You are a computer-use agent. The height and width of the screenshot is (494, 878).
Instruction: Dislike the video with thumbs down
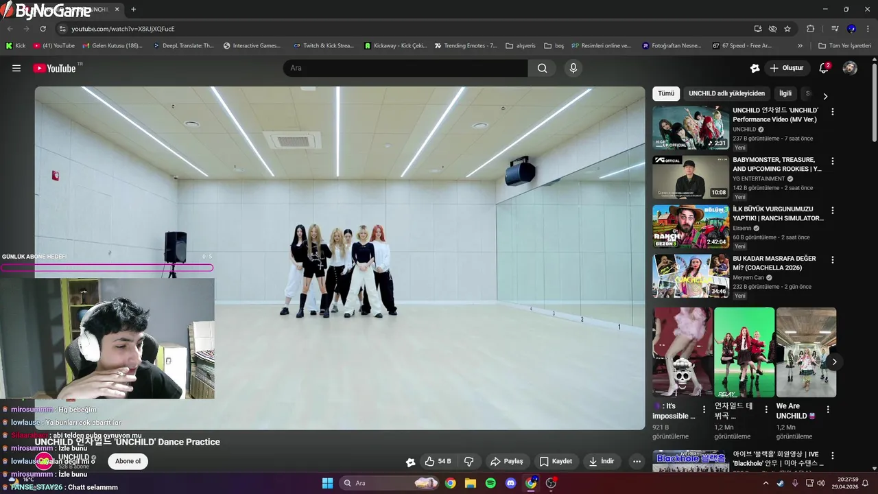click(469, 461)
